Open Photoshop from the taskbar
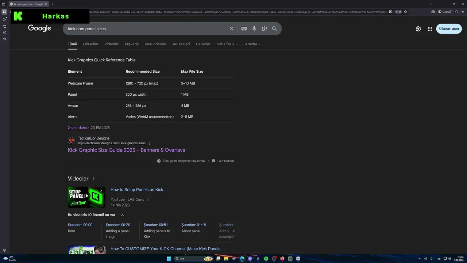Image resolution: width=467 pixels, height=263 pixels. [x=298, y=259]
